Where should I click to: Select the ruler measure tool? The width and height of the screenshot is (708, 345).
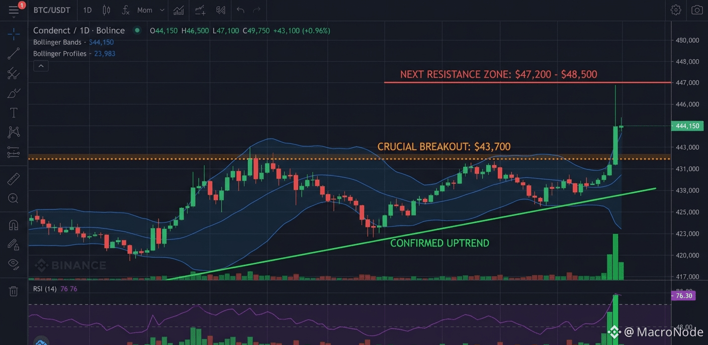14,179
